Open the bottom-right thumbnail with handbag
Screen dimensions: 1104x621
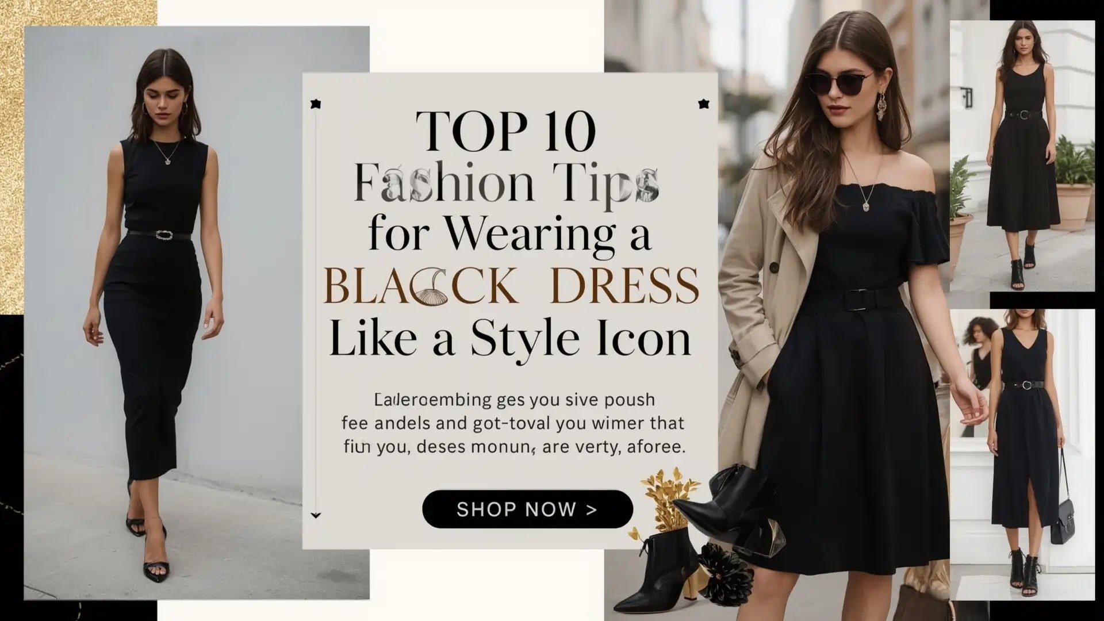click(1022, 455)
